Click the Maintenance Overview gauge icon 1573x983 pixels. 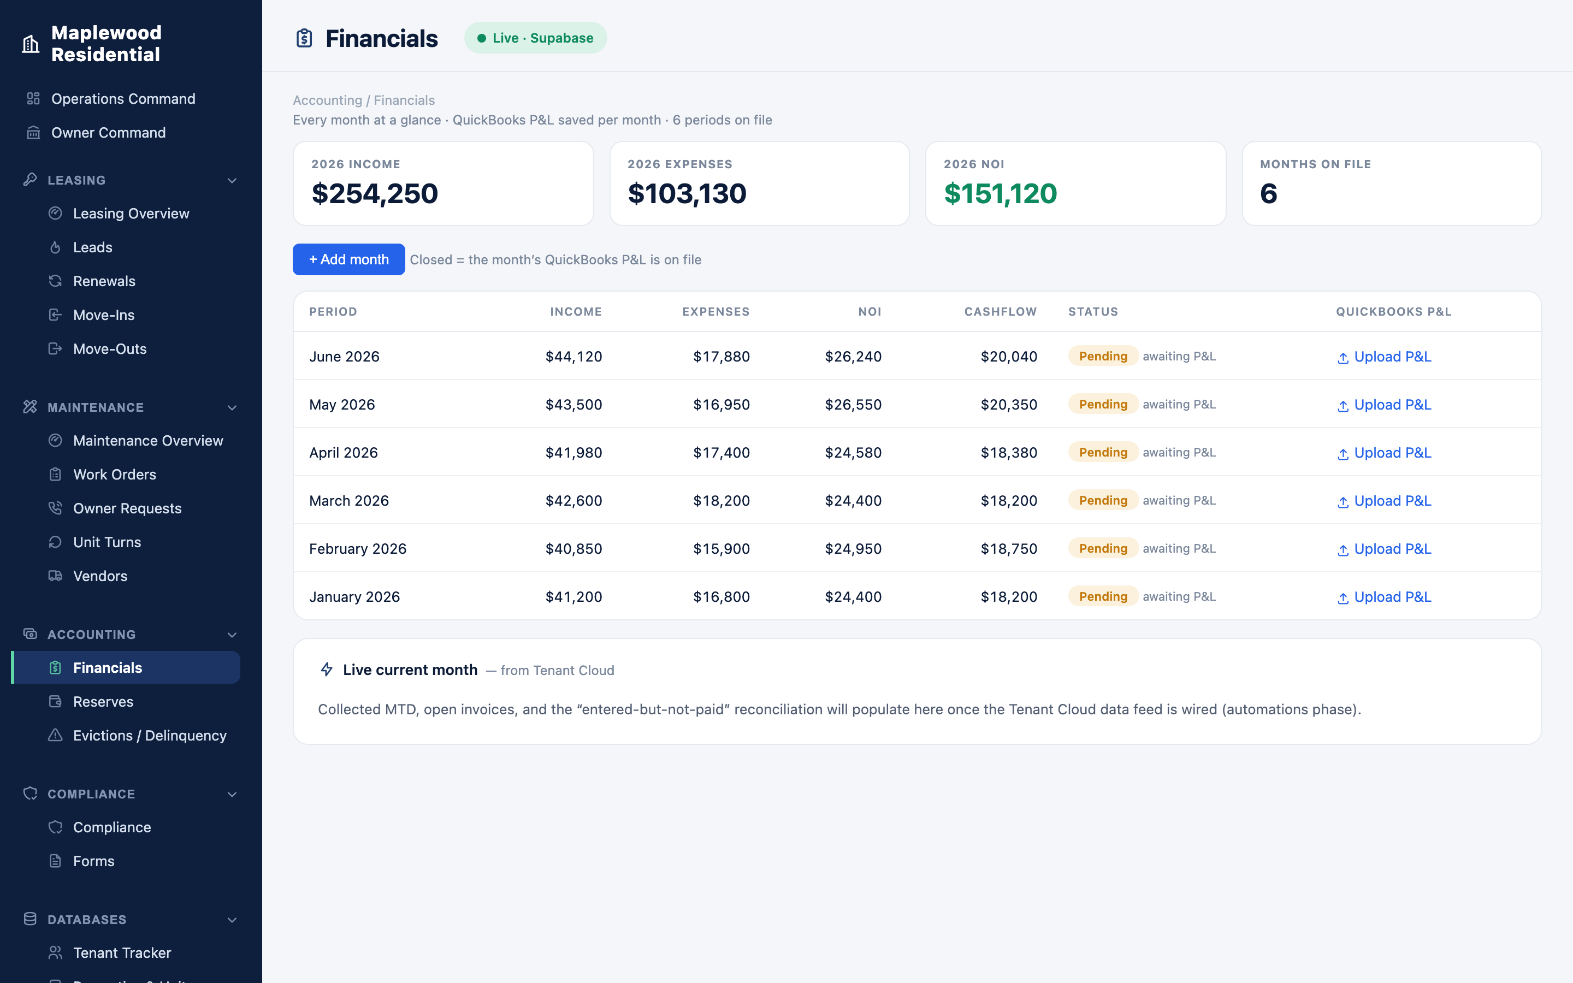pos(55,441)
